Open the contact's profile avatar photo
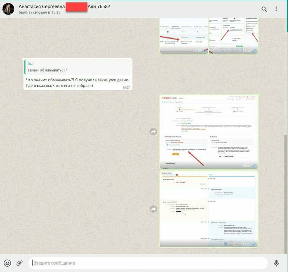Viewport: 288px width, 272px height. click(x=8, y=9)
